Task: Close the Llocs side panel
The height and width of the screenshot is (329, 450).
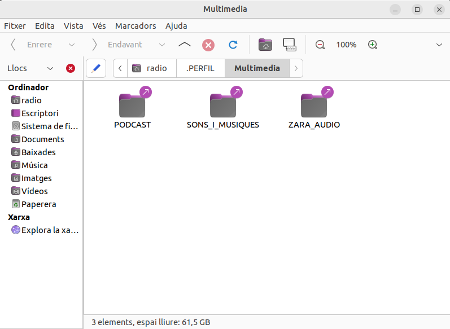Action: [x=71, y=68]
